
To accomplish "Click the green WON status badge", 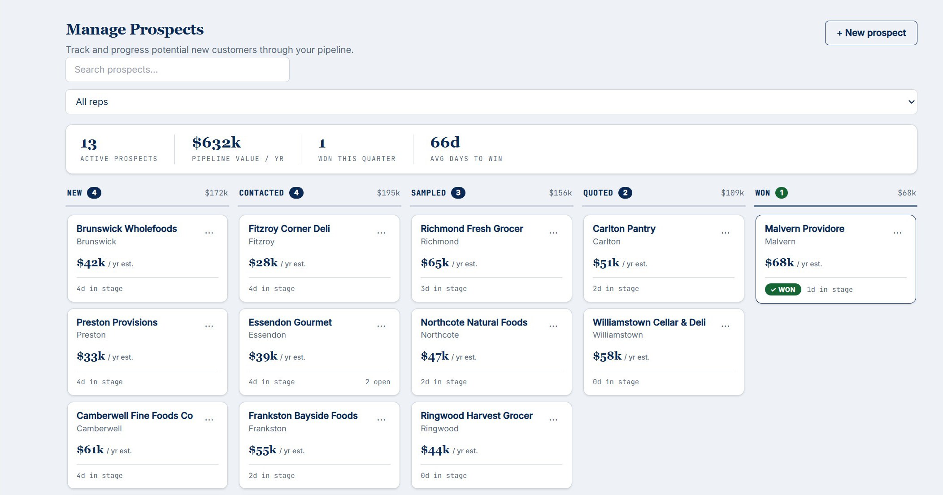I will [783, 290].
